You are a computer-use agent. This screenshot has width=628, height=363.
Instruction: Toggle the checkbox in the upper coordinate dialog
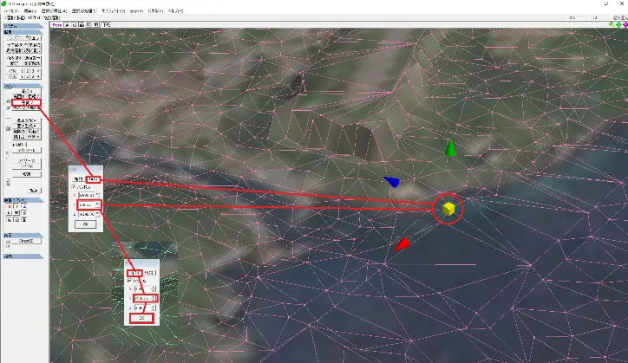point(74,187)
